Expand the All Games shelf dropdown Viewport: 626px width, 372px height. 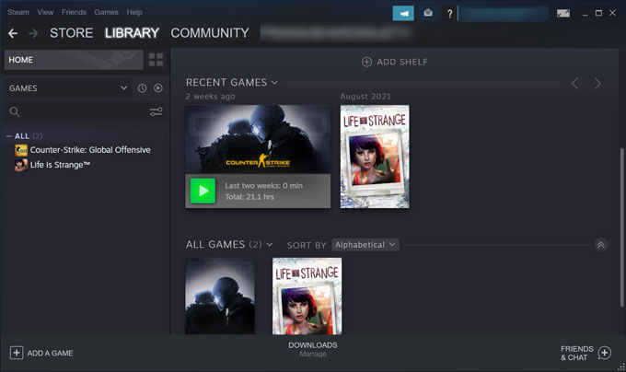pos(270,245)
